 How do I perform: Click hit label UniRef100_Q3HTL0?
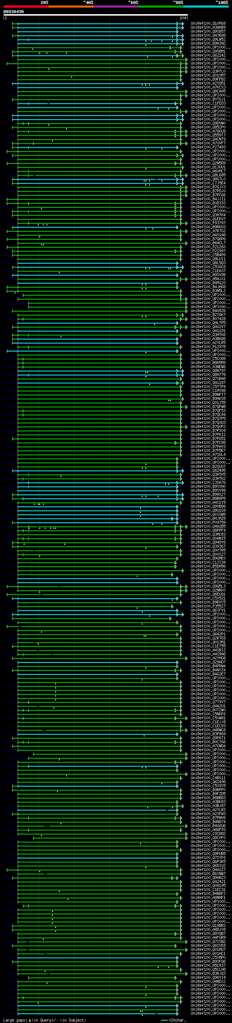pyautogui.click(x=208, y=71)
